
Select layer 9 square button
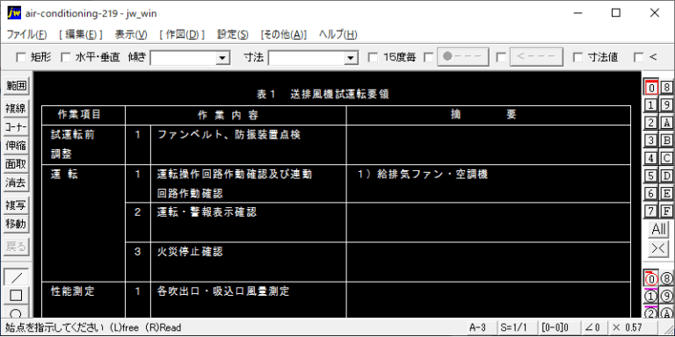coord(667,105)
